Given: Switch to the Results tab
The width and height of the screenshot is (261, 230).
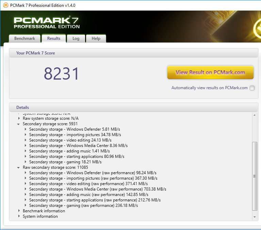Looking at the screenshot, I should (x=54, y=38).
